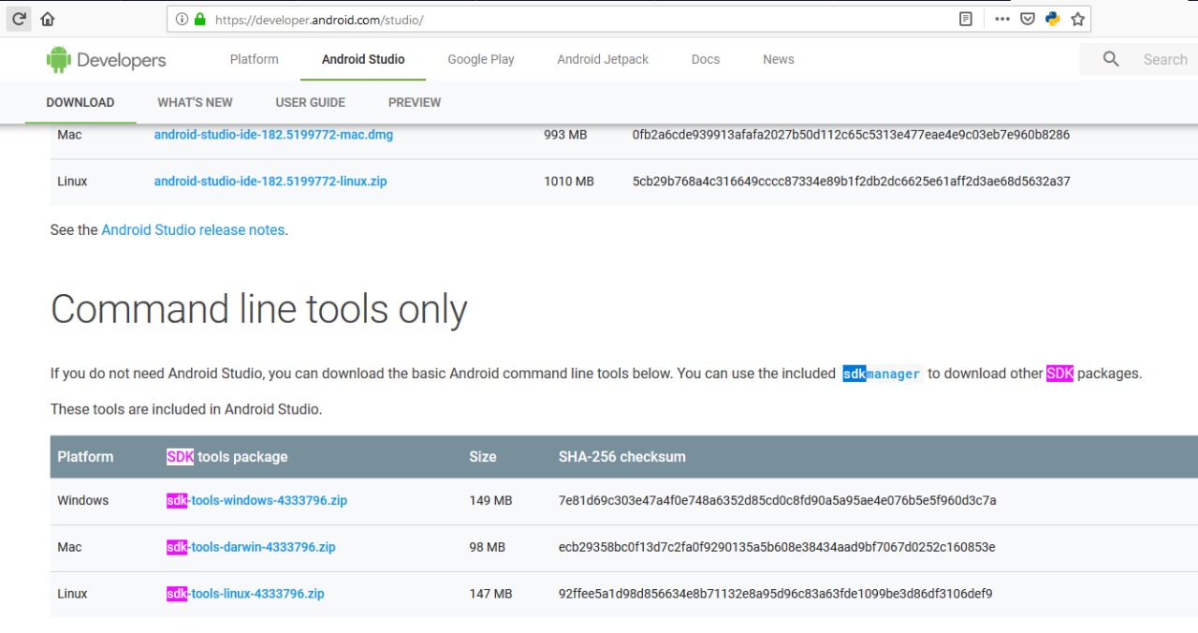
Task: Click checksum starting with 7e81d69c
Action: click(777, 501)
